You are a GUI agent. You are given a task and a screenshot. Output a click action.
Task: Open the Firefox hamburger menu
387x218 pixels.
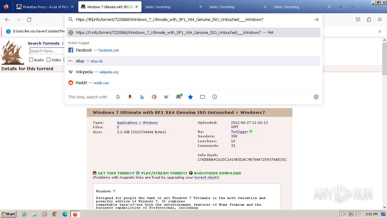tap(380, 19)
